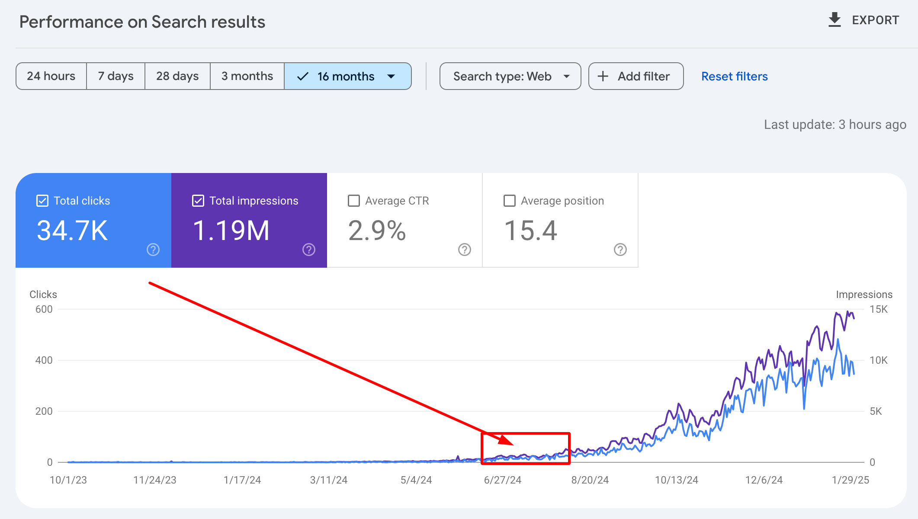The height and width of the screenshot is (519, 918).
Task: Click the Add filter button
Action: coord(636,76)
